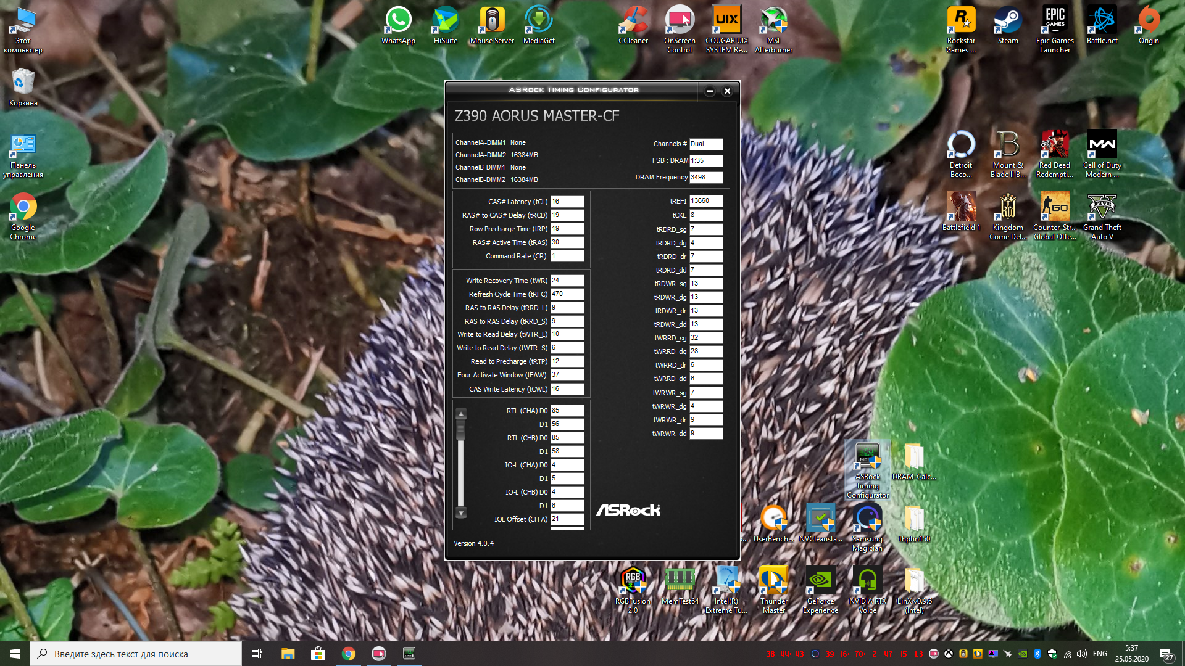Click Chrome icon in the taskbar
The image size is (1185, 666).
pos(349,654)
